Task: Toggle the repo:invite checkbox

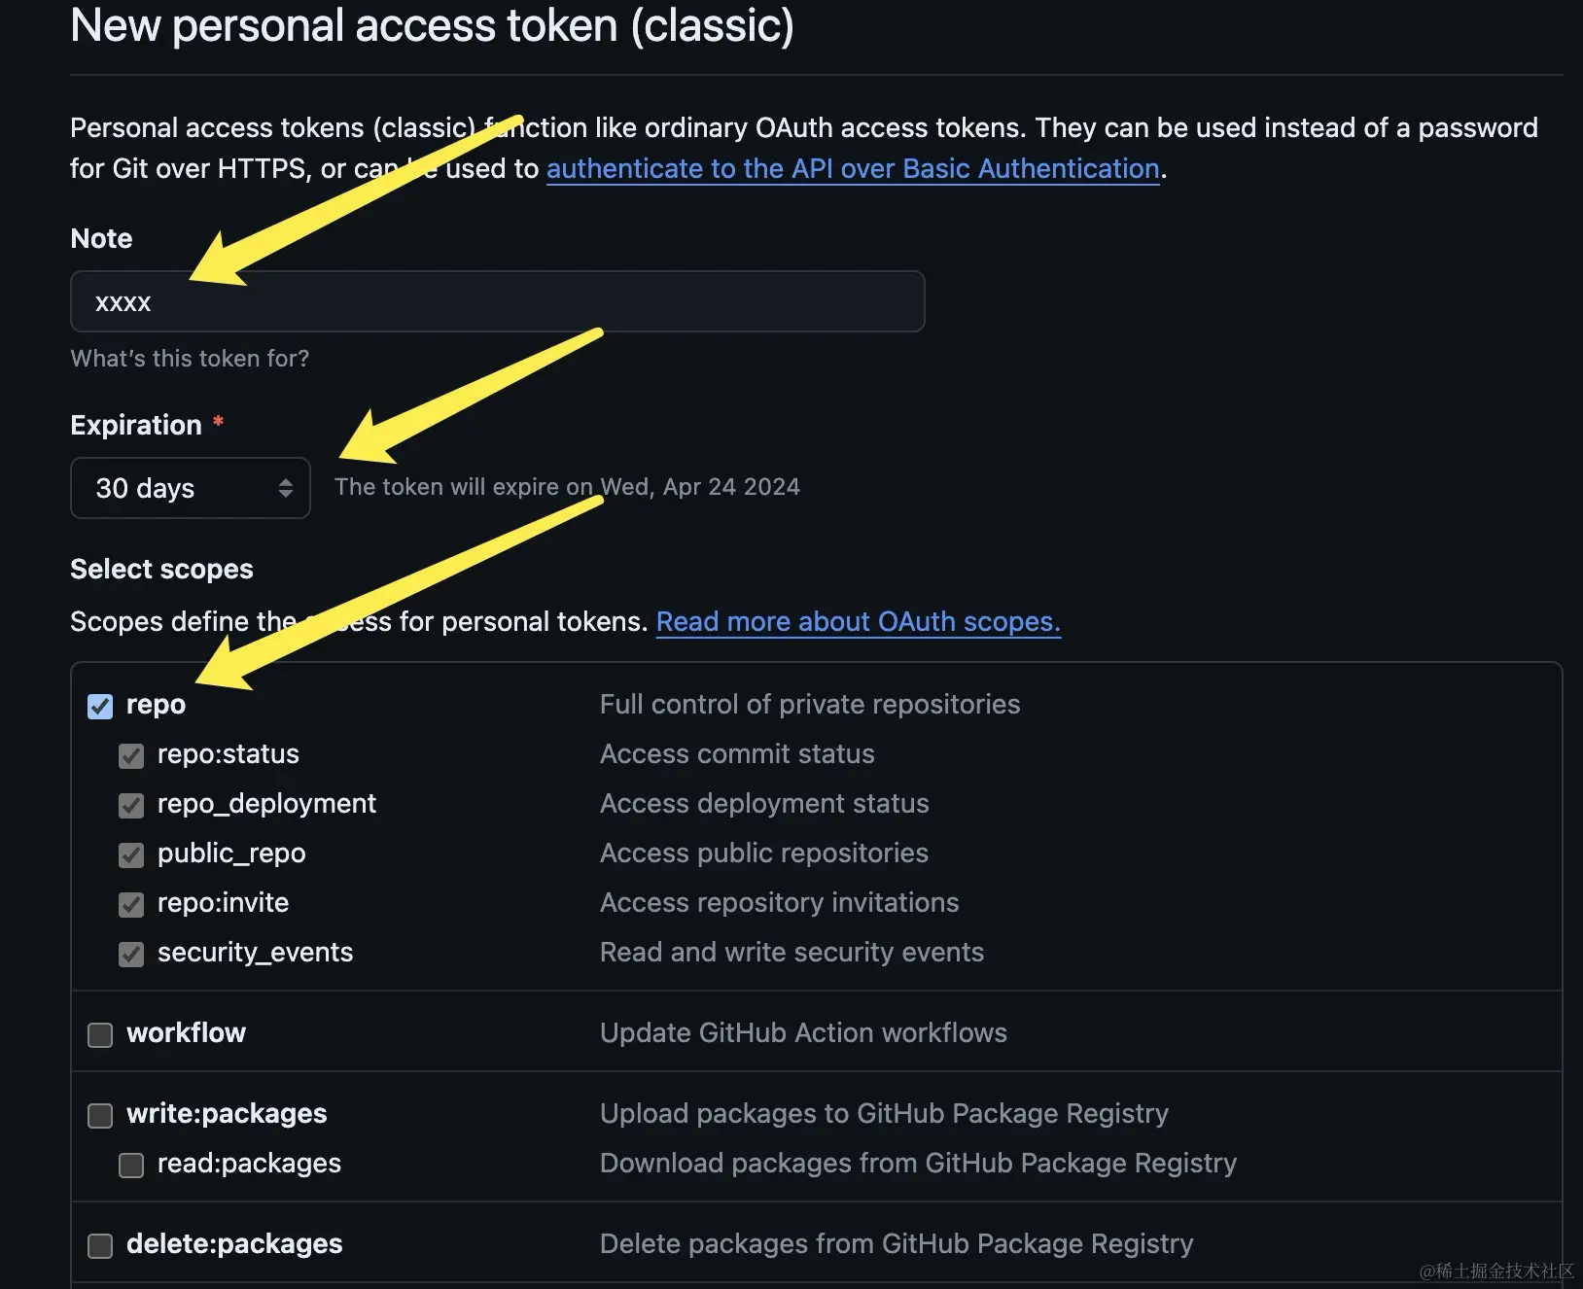Action: click(x=131, y=904)
